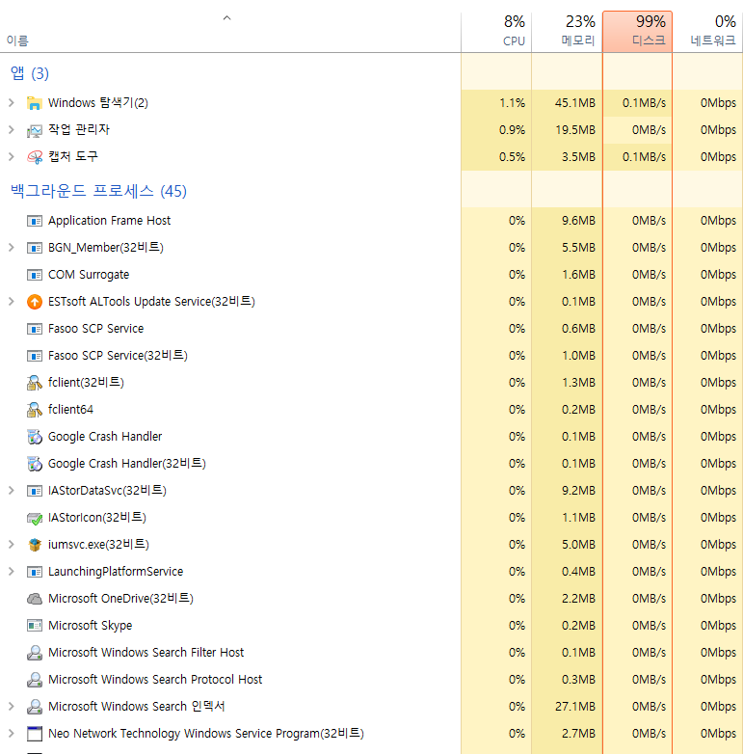Expand Microsoft Windows Search 인덱서
The image size is (743, 754).
pos(11,707)
